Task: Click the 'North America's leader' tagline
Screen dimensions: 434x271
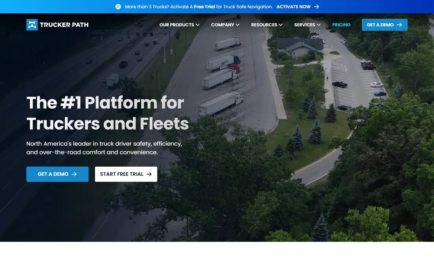Action: point(104,148)
